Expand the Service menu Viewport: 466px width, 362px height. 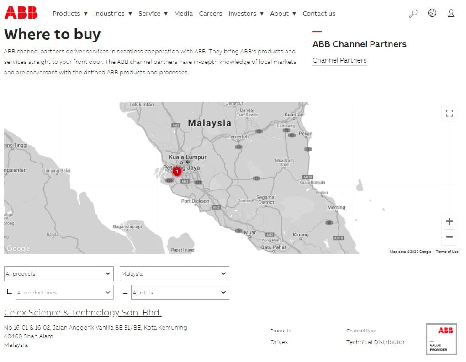pos(153,14)
